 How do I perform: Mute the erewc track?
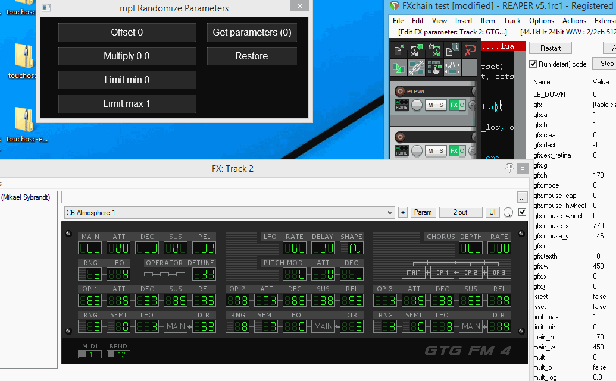430,105
